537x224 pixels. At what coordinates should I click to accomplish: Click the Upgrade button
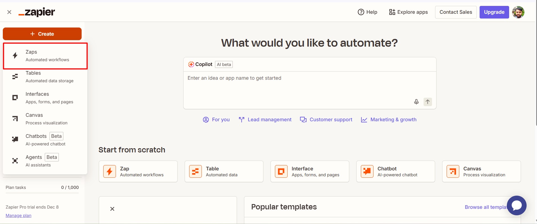coord(494,12)
